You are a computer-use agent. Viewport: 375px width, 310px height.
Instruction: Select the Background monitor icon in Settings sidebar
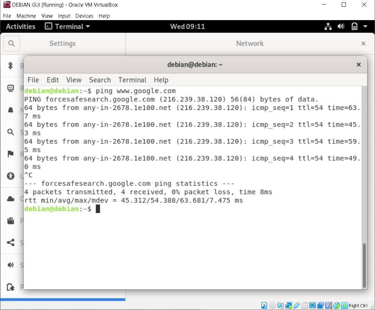(x=10, y=88)
